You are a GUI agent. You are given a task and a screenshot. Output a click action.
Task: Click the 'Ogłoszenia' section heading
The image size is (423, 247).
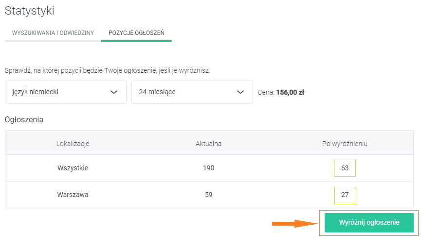[x=24, y=119]
